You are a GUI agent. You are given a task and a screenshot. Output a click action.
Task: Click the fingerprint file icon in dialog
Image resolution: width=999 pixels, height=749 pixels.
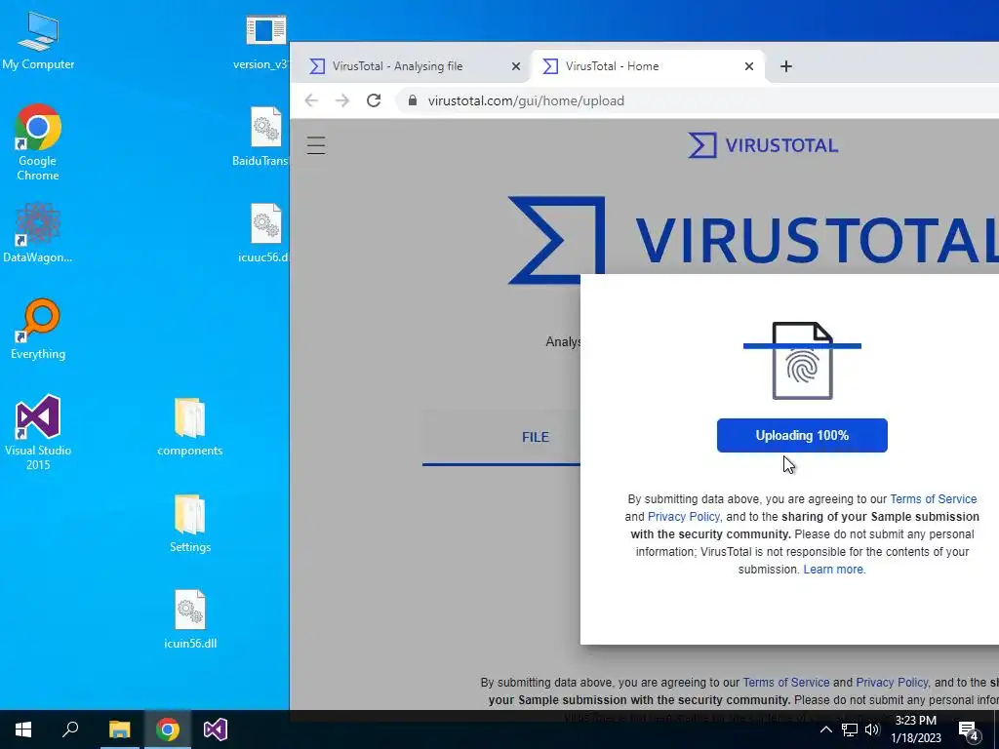point(802,361)
